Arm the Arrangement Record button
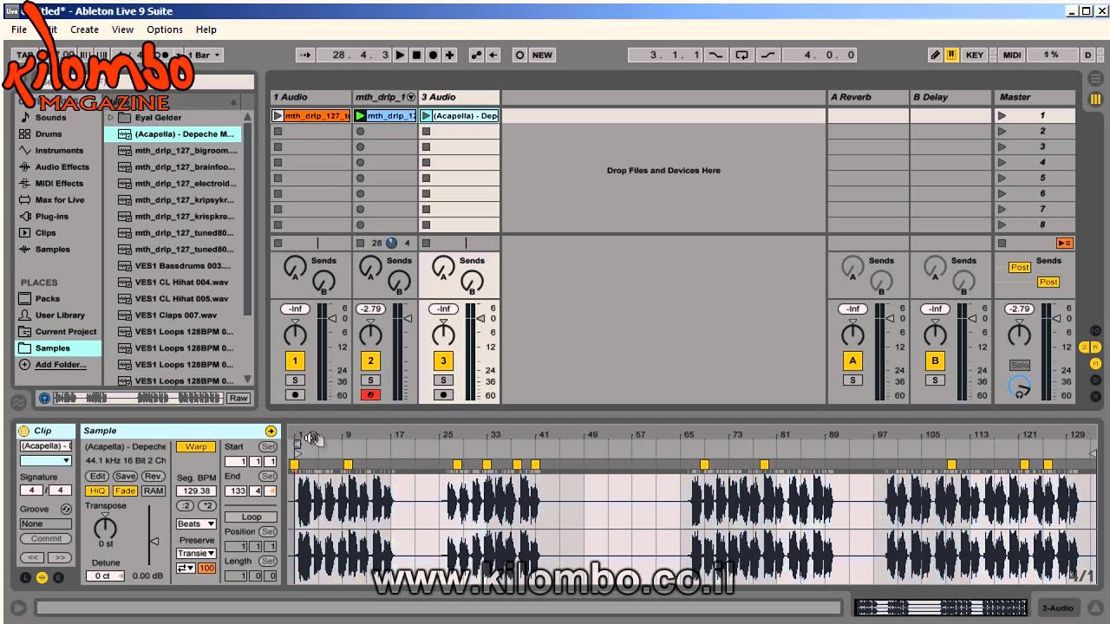The image size is (1110, 624). [x=433, y=55]
